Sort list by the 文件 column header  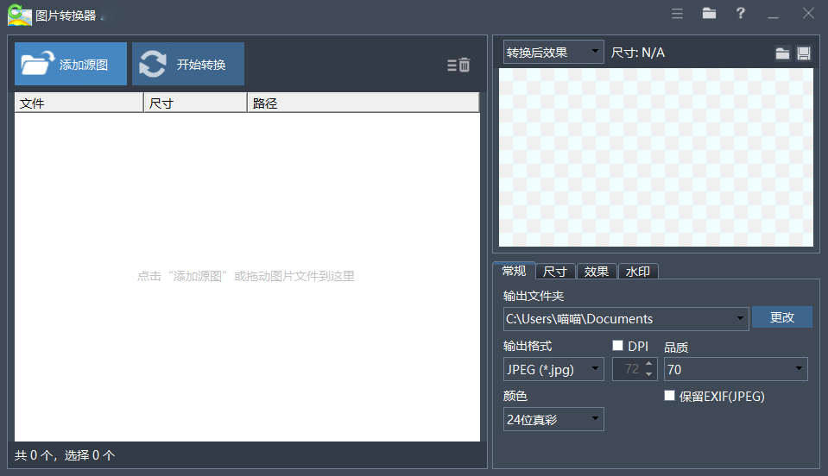coord(78,103)
